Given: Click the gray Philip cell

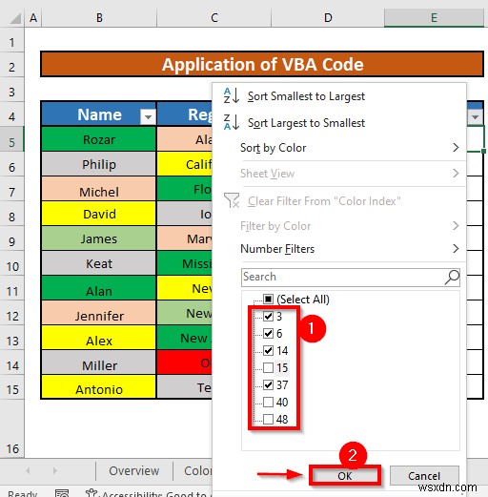Looking at the screenshot, I should tap(99, 164).
